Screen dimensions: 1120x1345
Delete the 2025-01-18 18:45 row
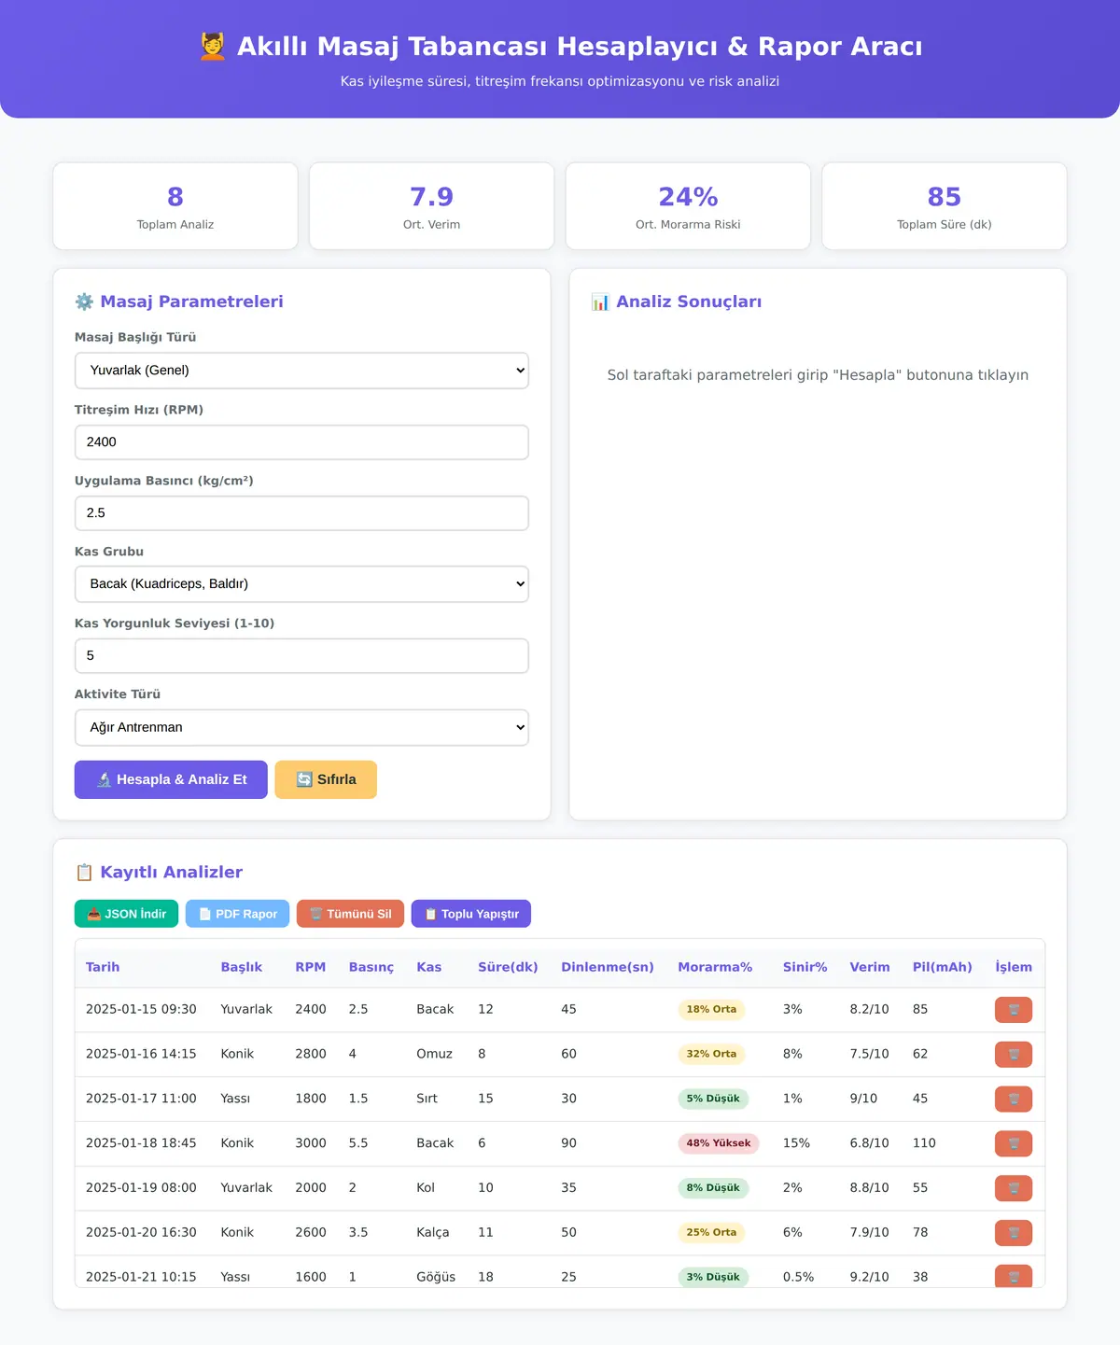click(x=1013, y=1143)
